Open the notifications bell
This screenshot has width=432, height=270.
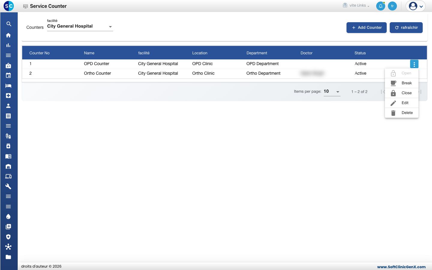click(381, 6)
